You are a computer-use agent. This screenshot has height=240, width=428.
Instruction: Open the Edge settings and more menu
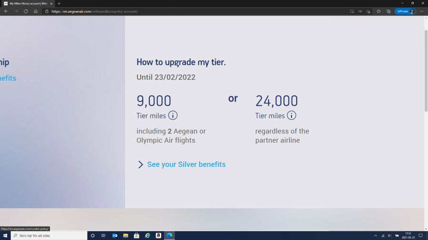pos(421,11)
